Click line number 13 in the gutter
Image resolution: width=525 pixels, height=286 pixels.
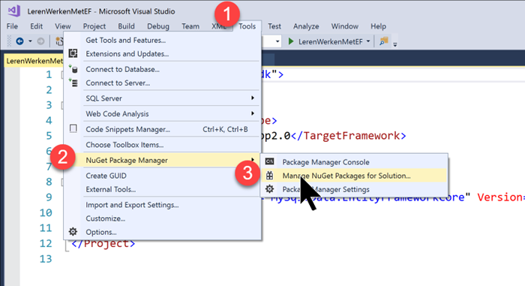(x=46, y=259)
